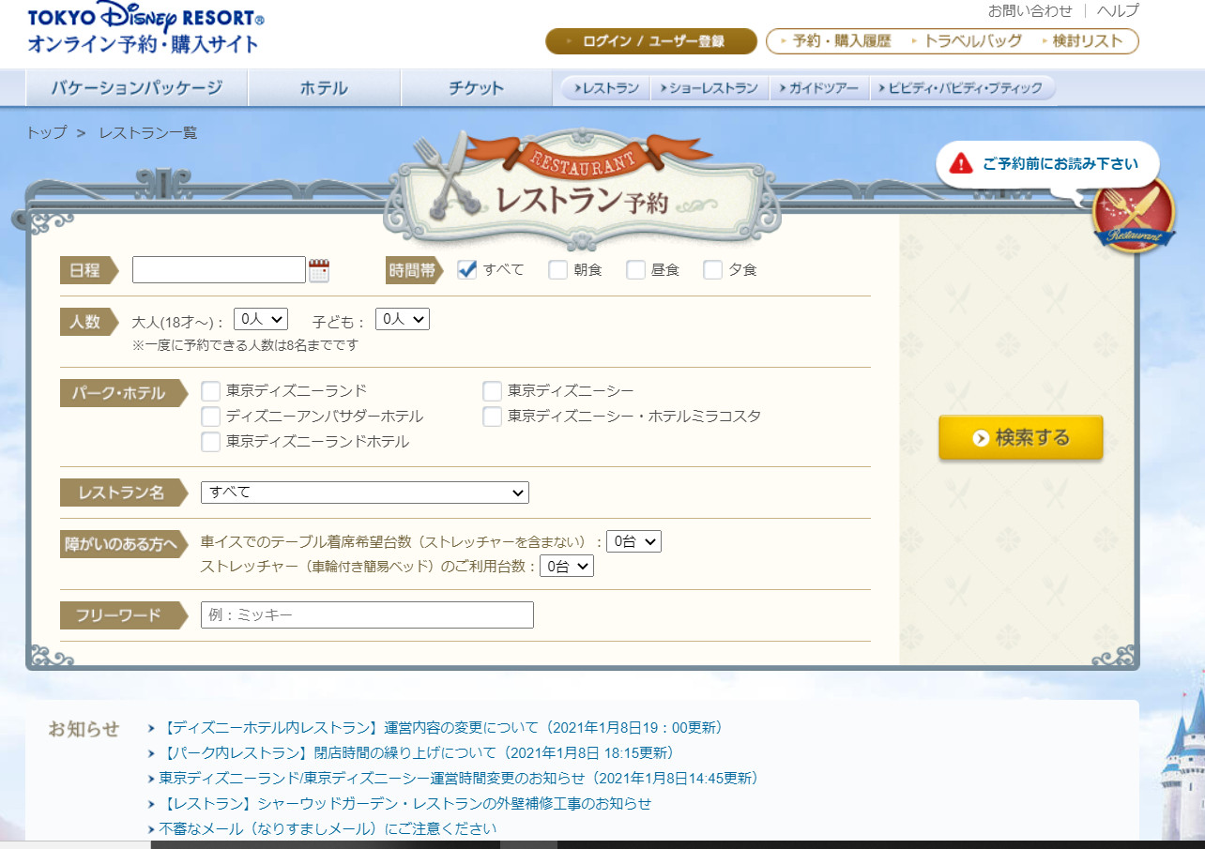Select ビビディ・バビディ・ブティック menu item
The width and height of the screenshot is (1205, 849).
[963, 88]
